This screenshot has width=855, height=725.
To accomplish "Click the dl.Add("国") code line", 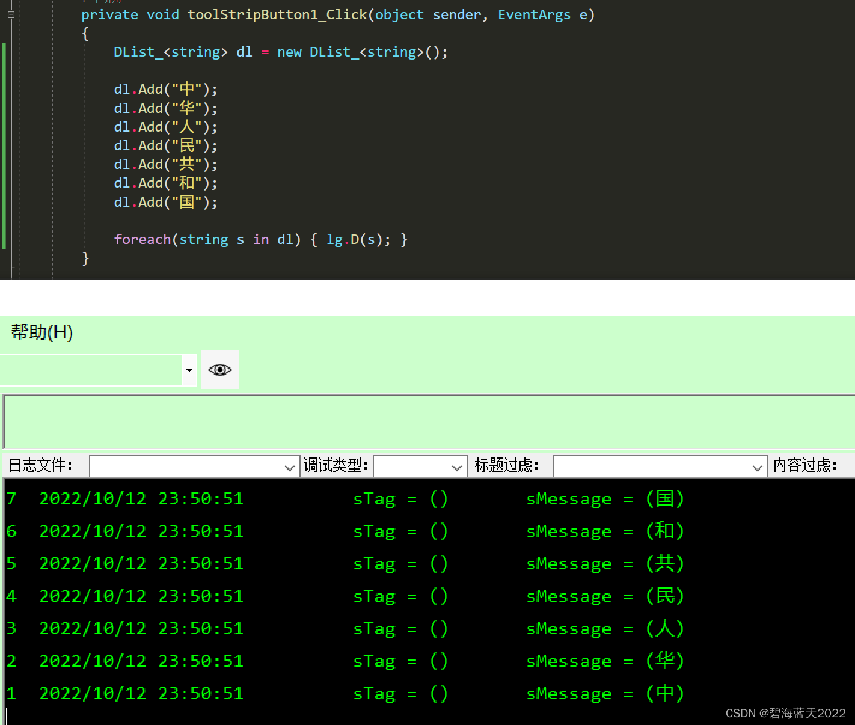I will click(x=166, y=202).
